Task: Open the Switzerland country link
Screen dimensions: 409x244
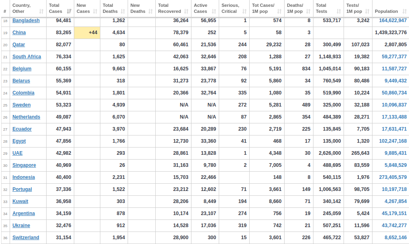Action: pyautogui.click(x=26, y=238)
